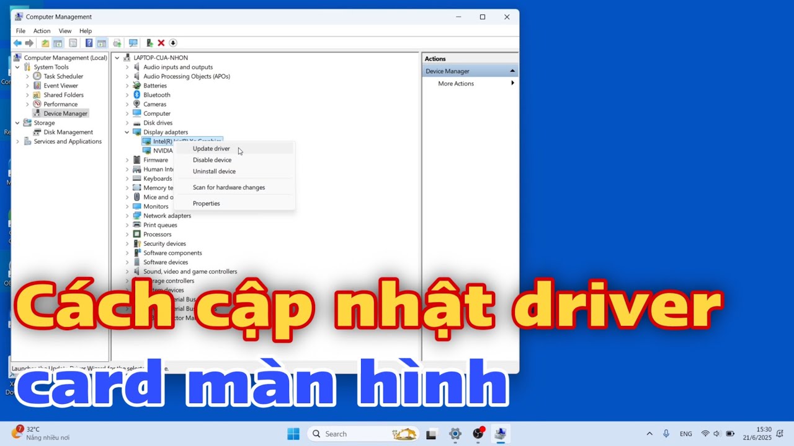Choose Update driver from context menu
Screen dimensions: 794x446
tap(234, 149)
